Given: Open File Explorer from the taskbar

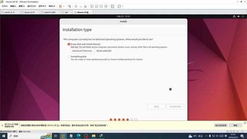Looking at the screenshot, I should tap(93, 136).
